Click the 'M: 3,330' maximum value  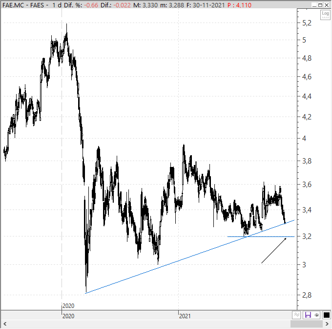[145, 5]
